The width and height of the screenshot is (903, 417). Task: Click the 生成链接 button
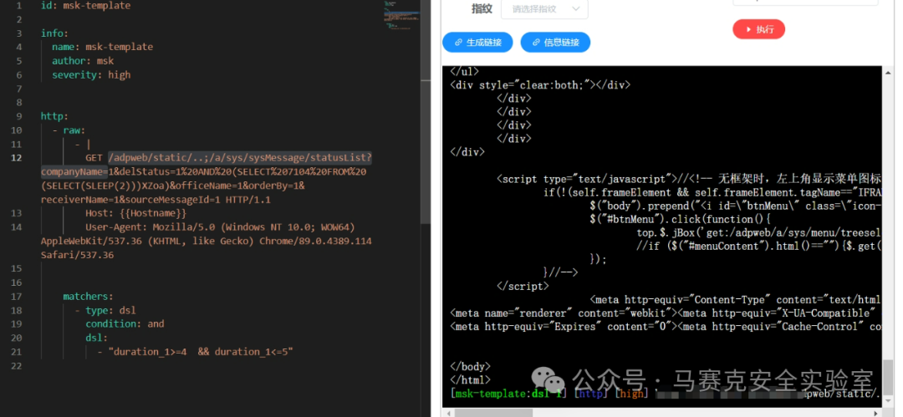tap(477, 42)
